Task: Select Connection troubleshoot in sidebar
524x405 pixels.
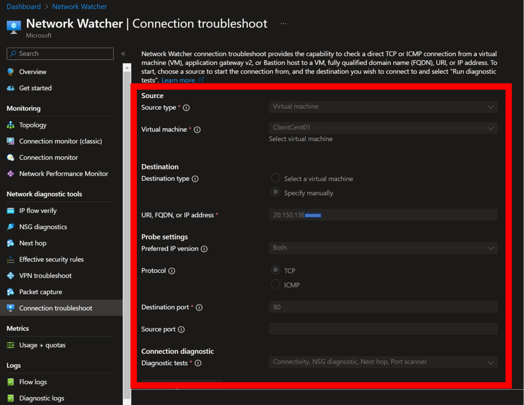Action: click(x=61, y=308)
